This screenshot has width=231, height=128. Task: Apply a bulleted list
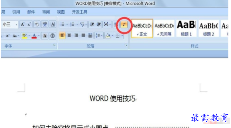[62, 24]
